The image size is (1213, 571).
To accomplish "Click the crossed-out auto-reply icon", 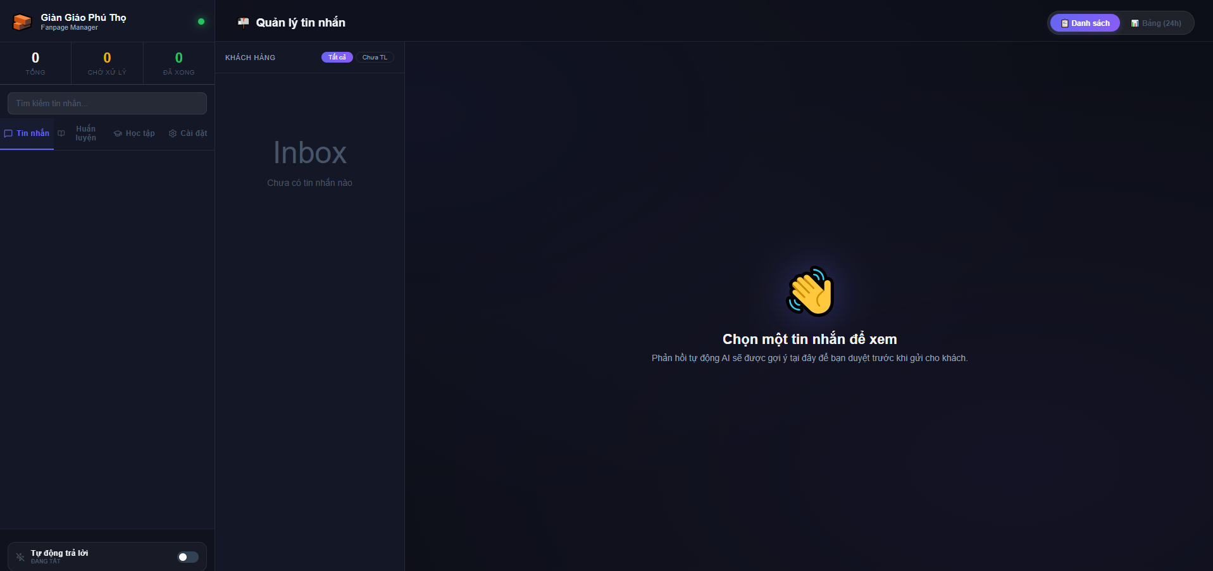I will [20, 557].
